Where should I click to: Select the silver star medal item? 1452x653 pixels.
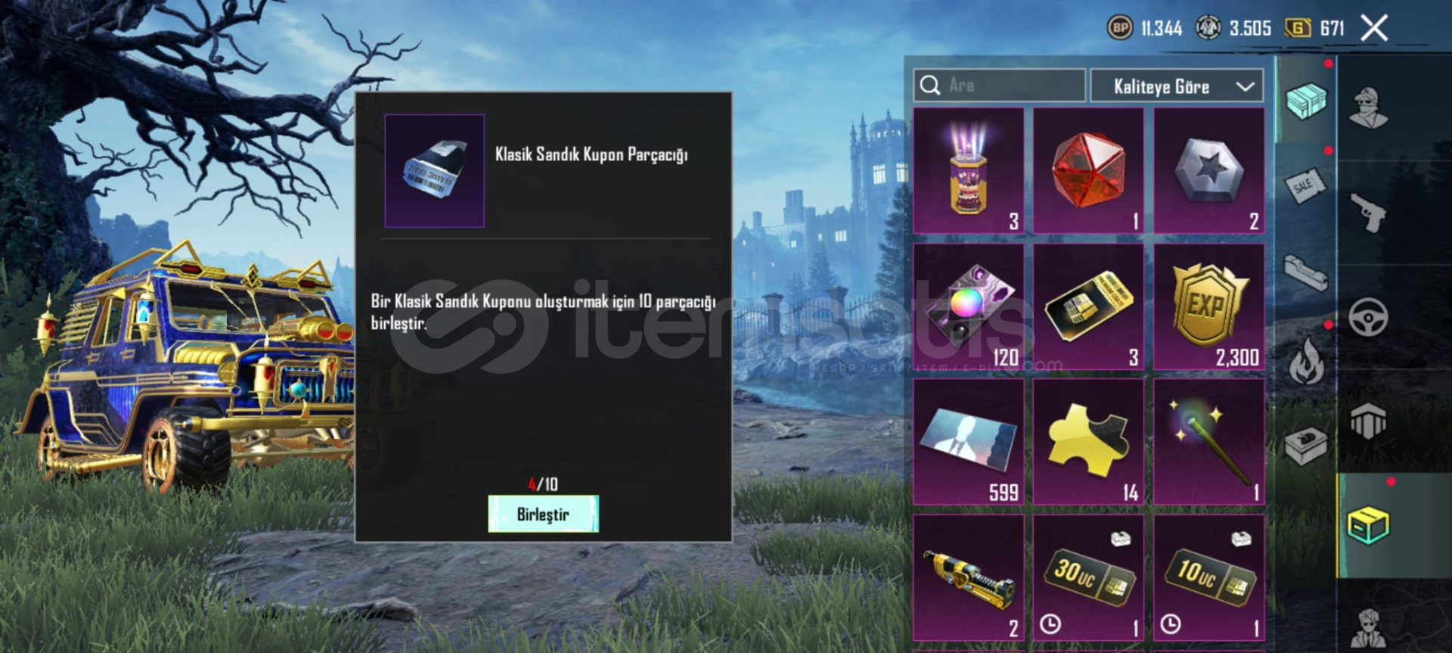(x=1208, y=171)
